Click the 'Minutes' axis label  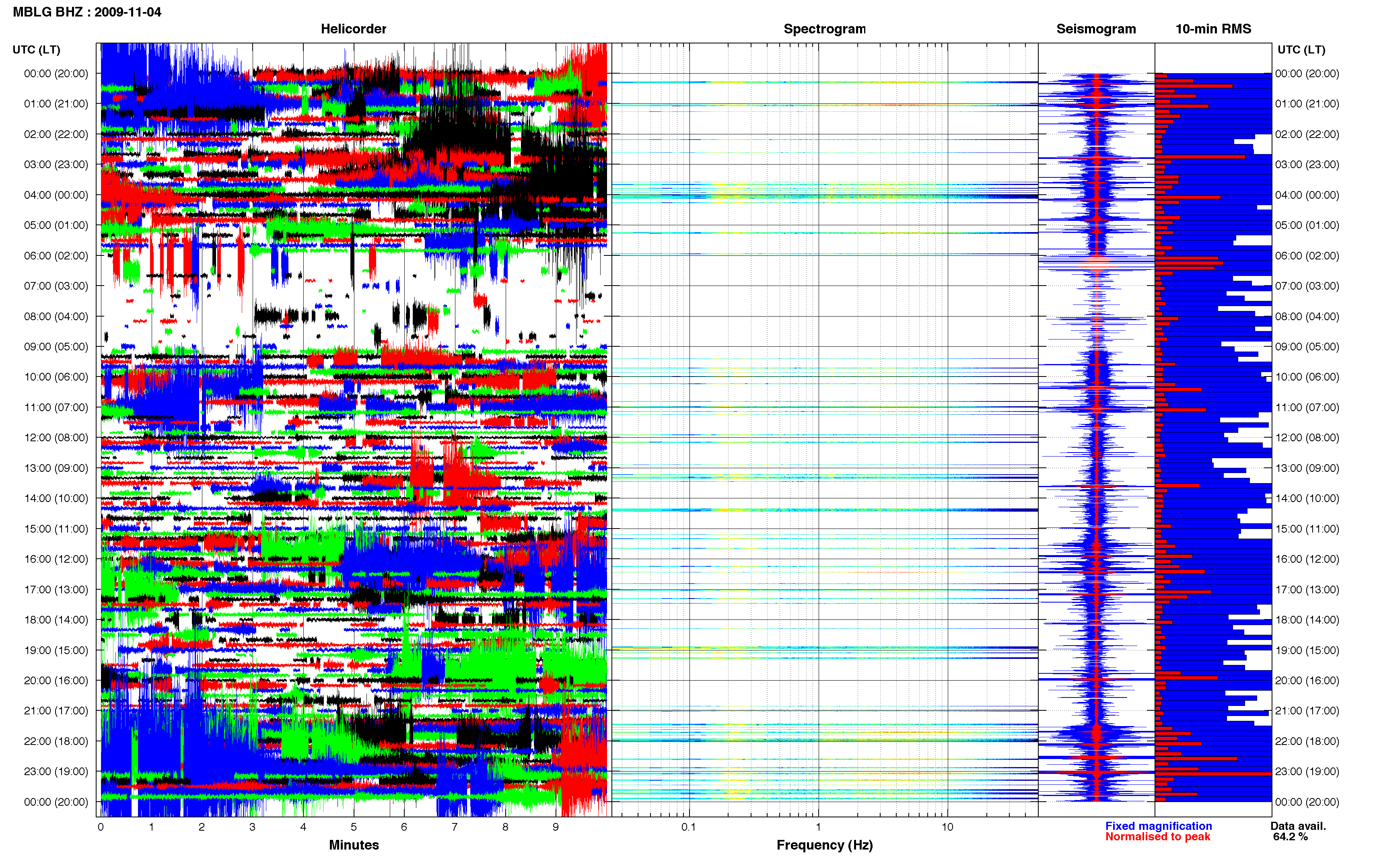[x=354, y=845]
